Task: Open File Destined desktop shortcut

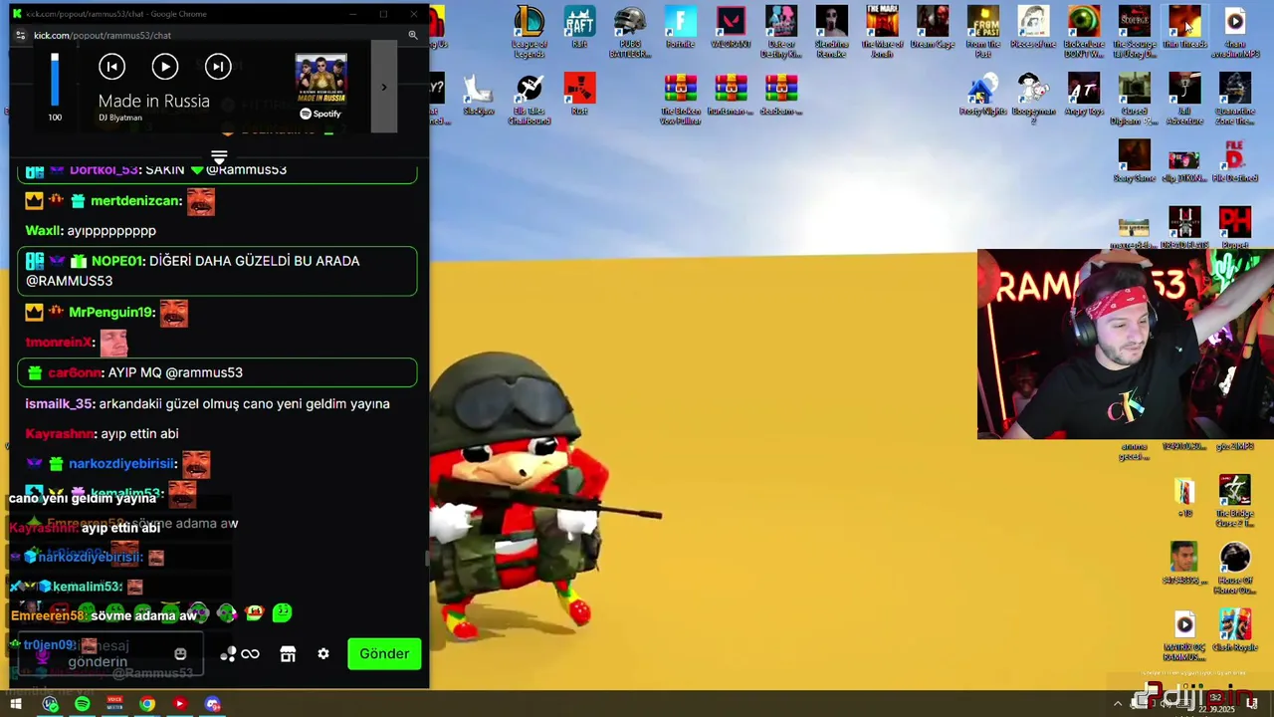Action: (x=1235, y=161)
